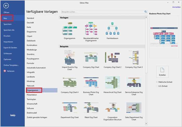Click the red Verlassen exit icon

pyautogui.click(x=5, y=71)
